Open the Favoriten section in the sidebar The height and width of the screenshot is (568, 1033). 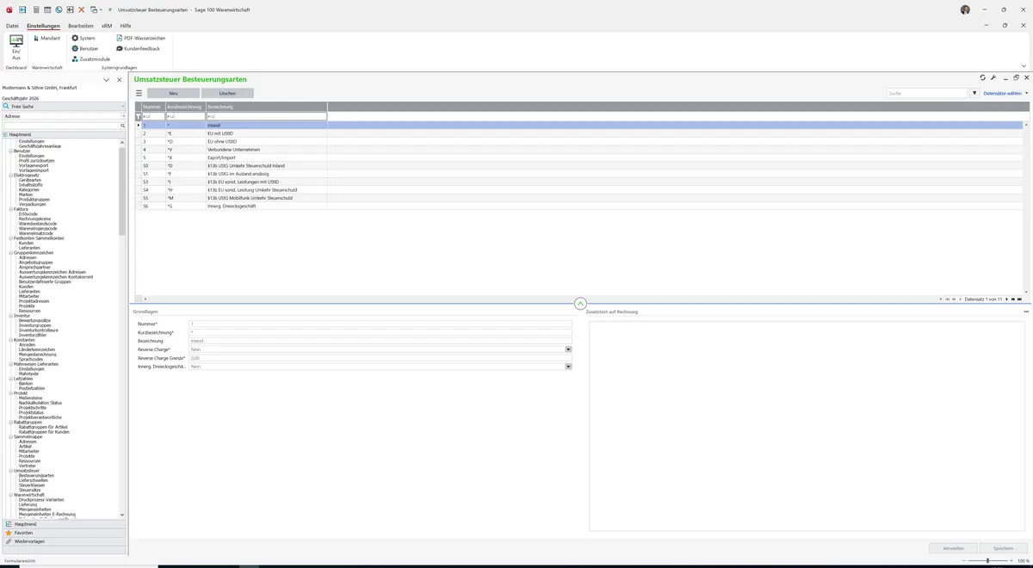click(x=64, y=533)
